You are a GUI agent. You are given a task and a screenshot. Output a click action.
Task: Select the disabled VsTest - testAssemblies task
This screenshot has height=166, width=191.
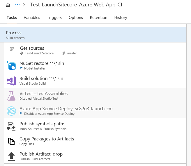point(95,96)
